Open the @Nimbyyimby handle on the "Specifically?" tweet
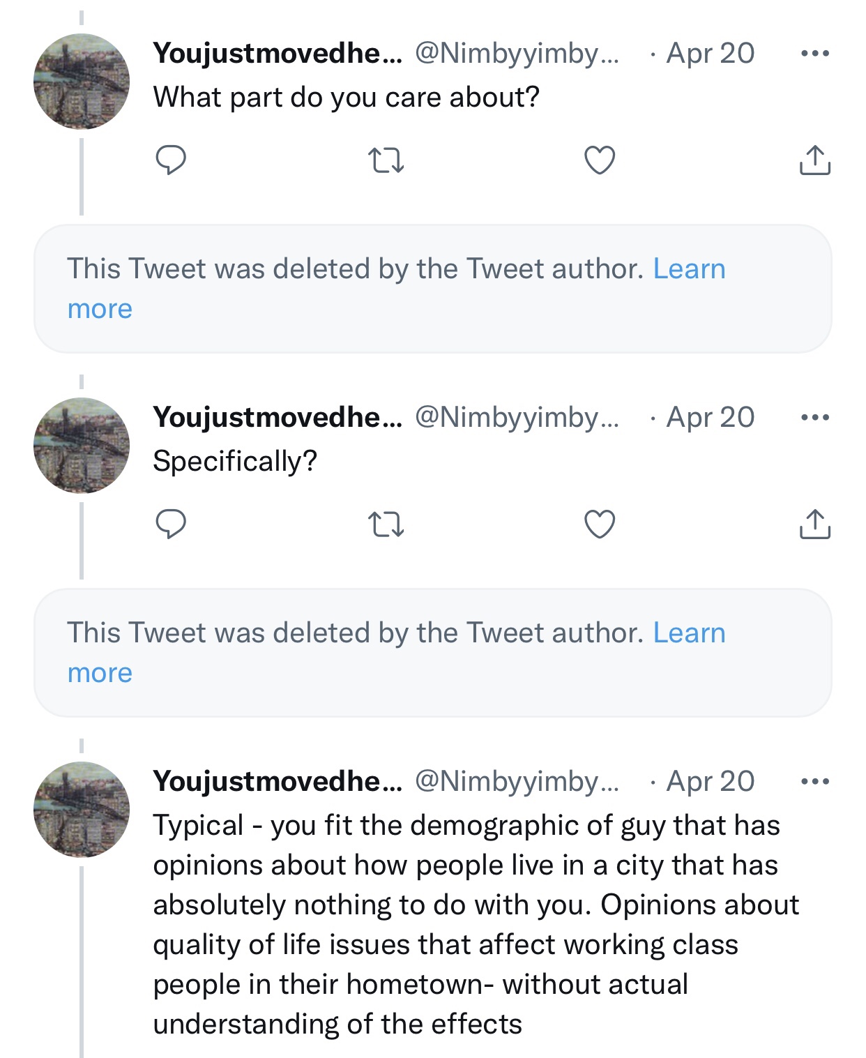 point(517,418)
